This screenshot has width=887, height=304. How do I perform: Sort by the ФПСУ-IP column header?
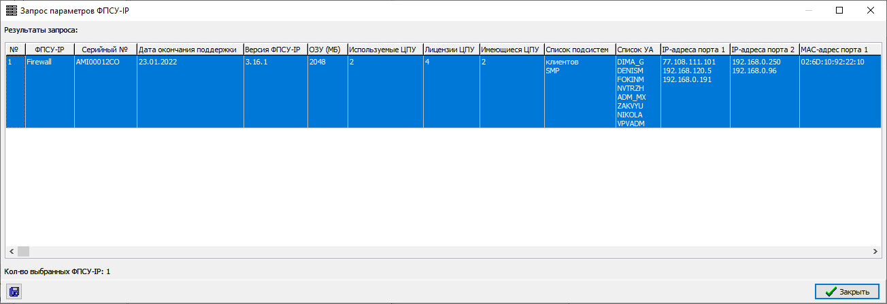coord(49,50)
